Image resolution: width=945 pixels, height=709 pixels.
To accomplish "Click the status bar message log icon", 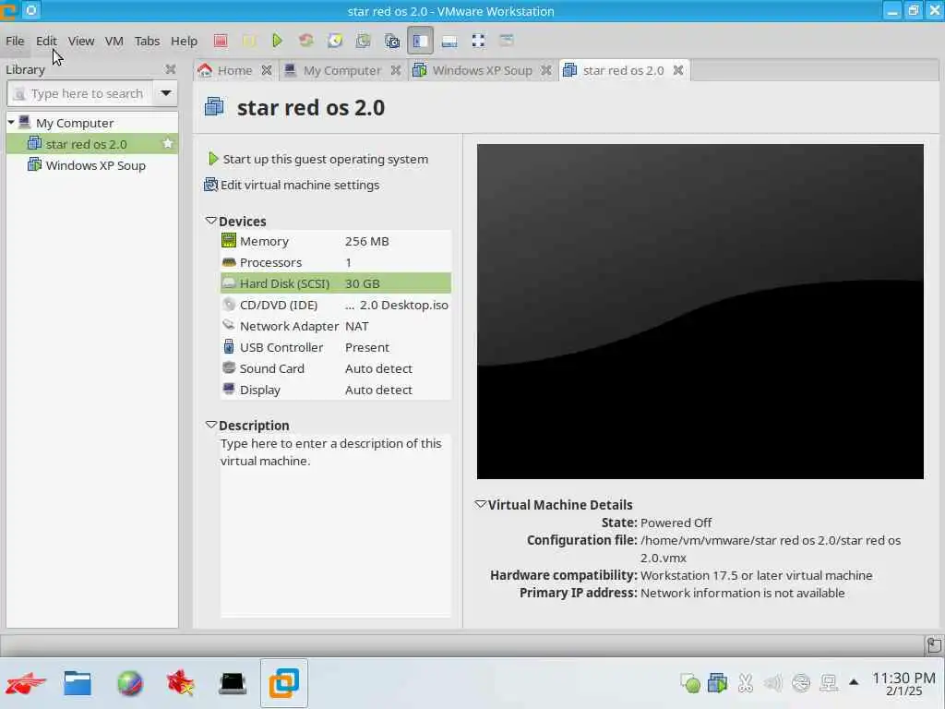I will [934, 645].
